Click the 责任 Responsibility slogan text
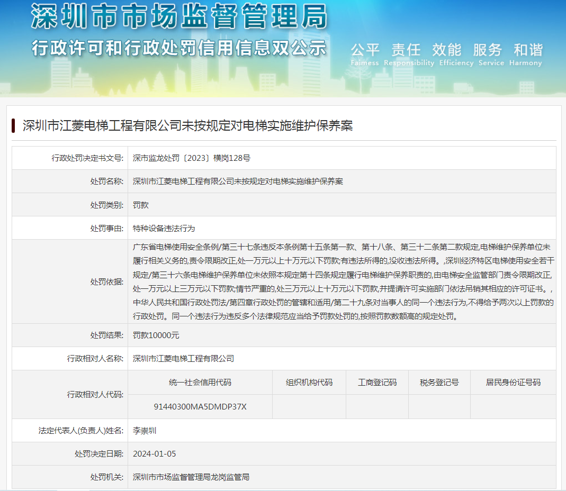The width and height of the screenshot is (566, 491). pos(409,54)
